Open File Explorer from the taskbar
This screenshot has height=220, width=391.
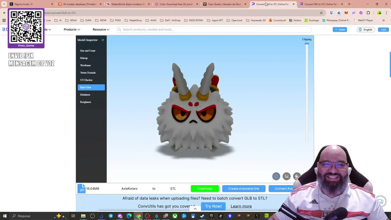click(83, 216)
